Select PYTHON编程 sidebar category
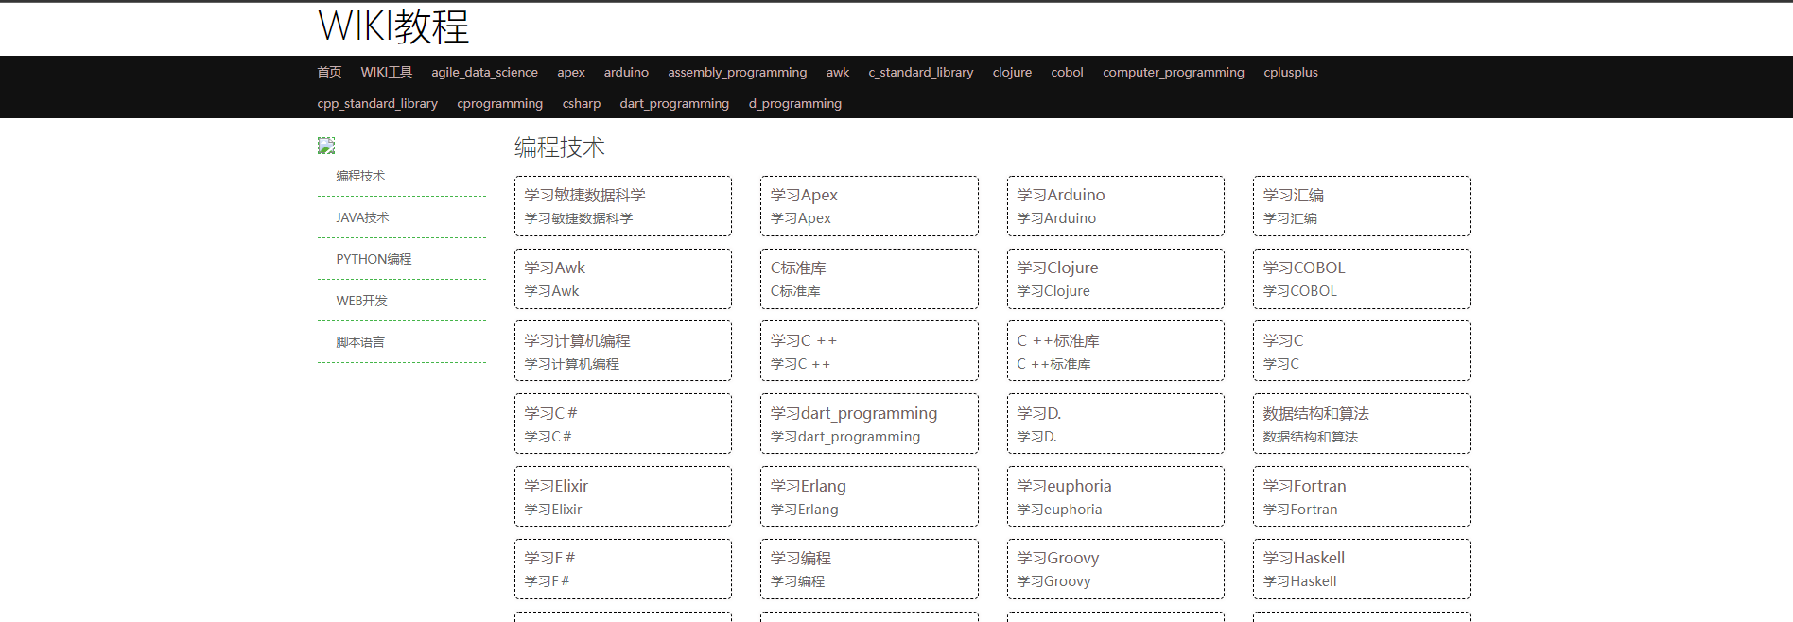Image resolution: width=1793 pixels, height=622 pixels. tap(374, 259)
